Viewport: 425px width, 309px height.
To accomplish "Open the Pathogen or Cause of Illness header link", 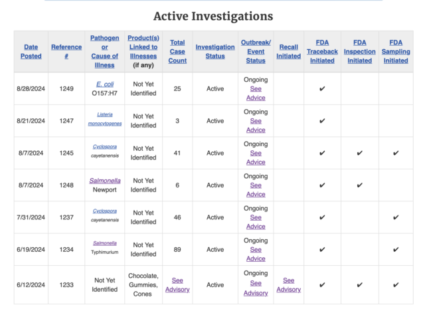I will click(105, 51).
